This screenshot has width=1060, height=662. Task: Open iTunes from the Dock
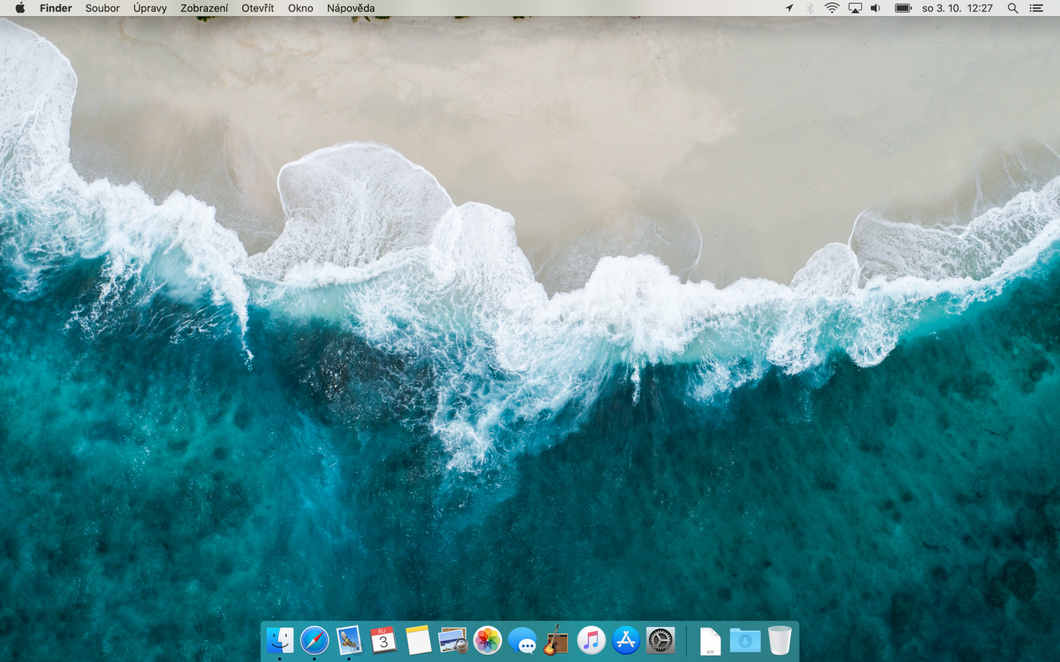(x=591, y=640)
